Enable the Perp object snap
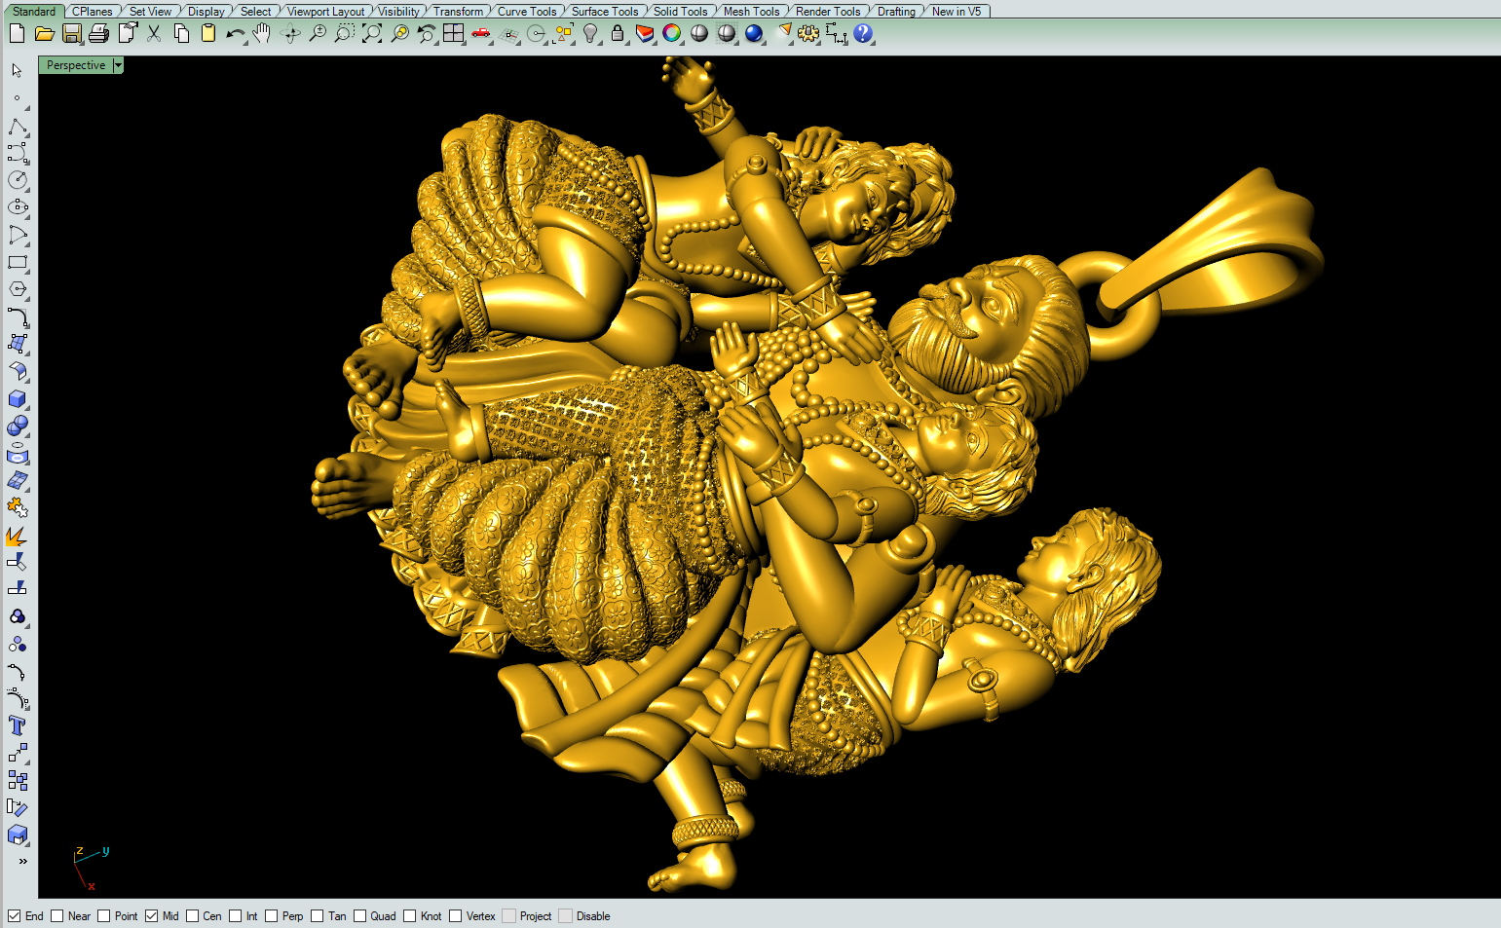This screenshot has height=928, width=1501. 272,916
